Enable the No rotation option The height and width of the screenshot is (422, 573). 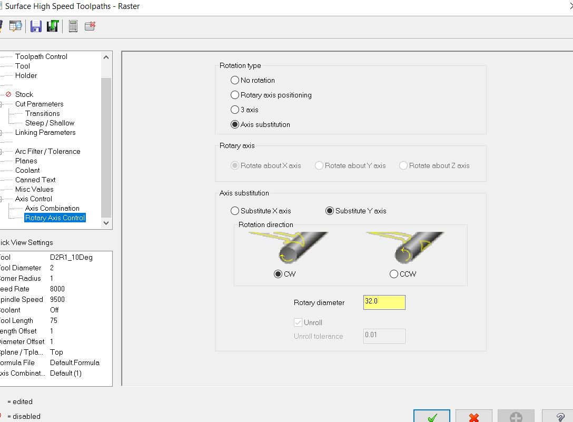click(235, 80)
